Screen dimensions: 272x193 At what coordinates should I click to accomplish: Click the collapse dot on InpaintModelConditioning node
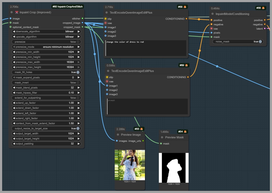pyautogui.click(x=213, y=14)
